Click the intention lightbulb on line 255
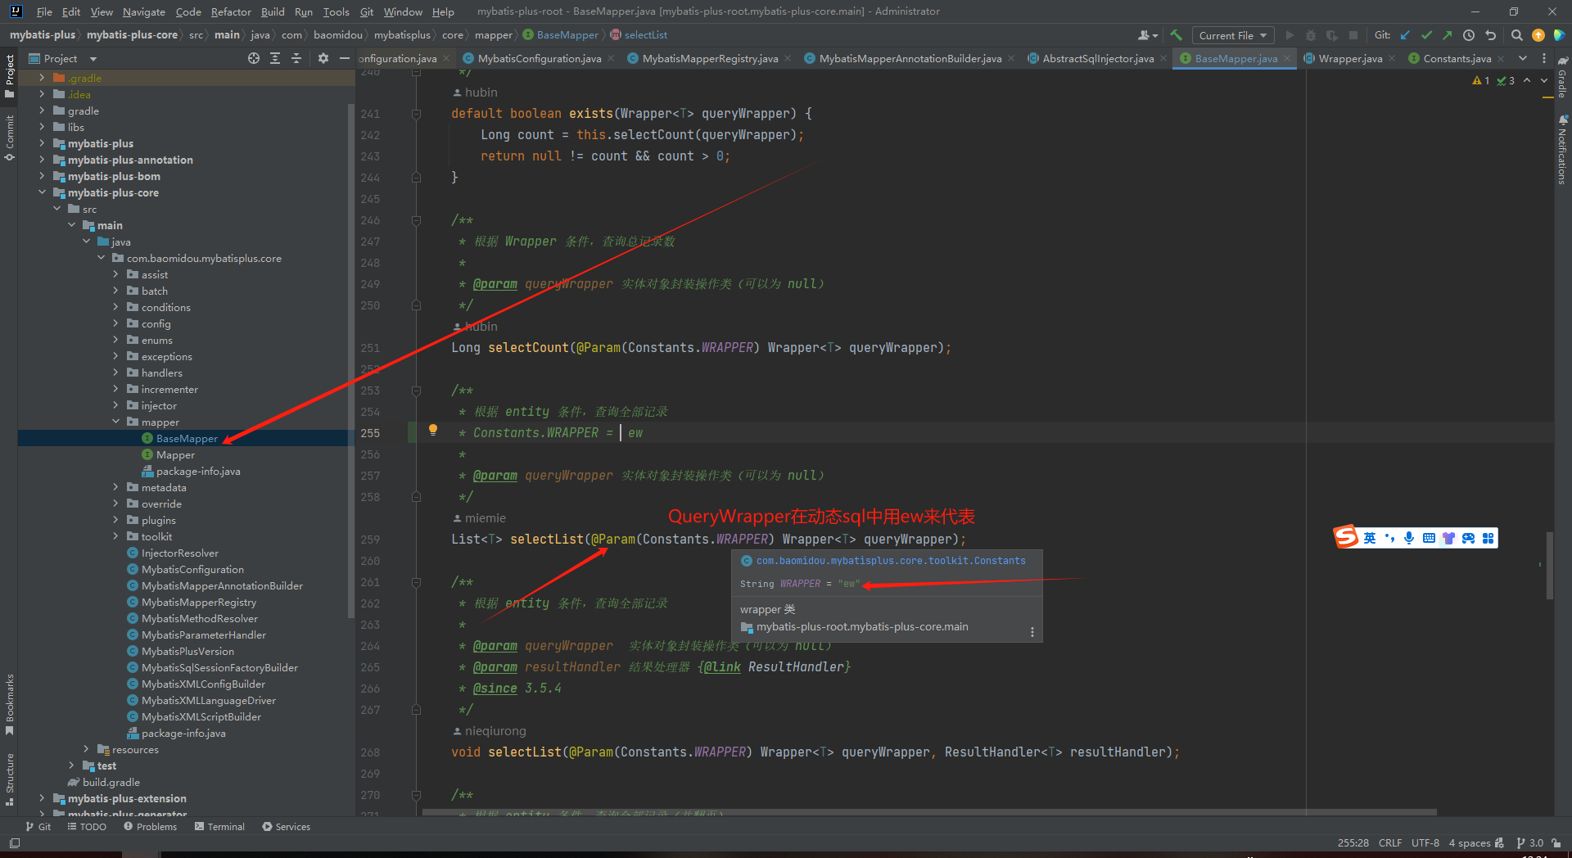This screenshot has height=858, width=1572. (433, 430)
